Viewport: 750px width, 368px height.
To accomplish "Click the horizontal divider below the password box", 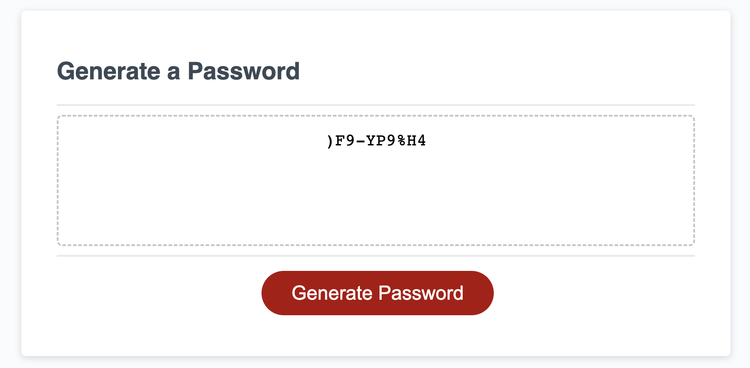I will coord(376,256).
